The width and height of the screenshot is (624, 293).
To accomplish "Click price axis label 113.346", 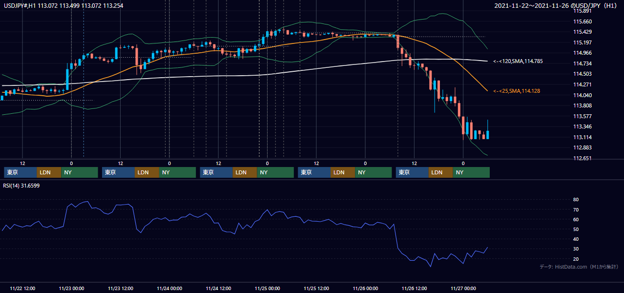I will coord(582,126).
